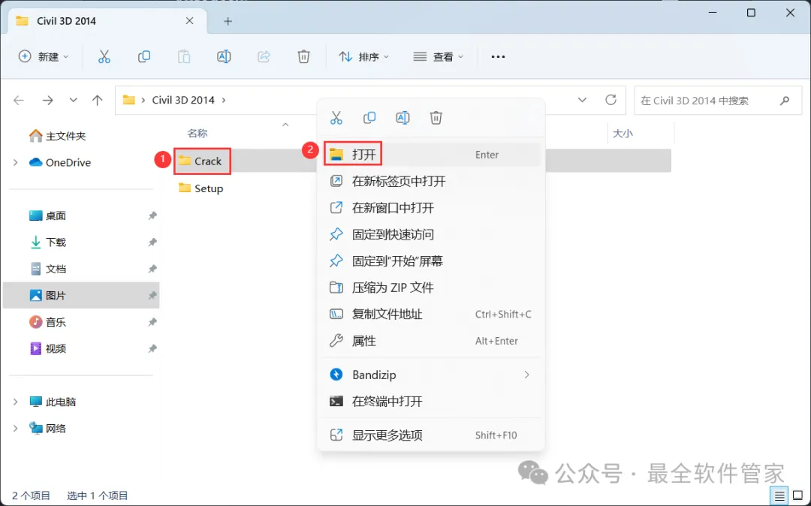Sort by the 大小 column header
The width and height of the screenshot is (811, 506).
click(623, 134)
